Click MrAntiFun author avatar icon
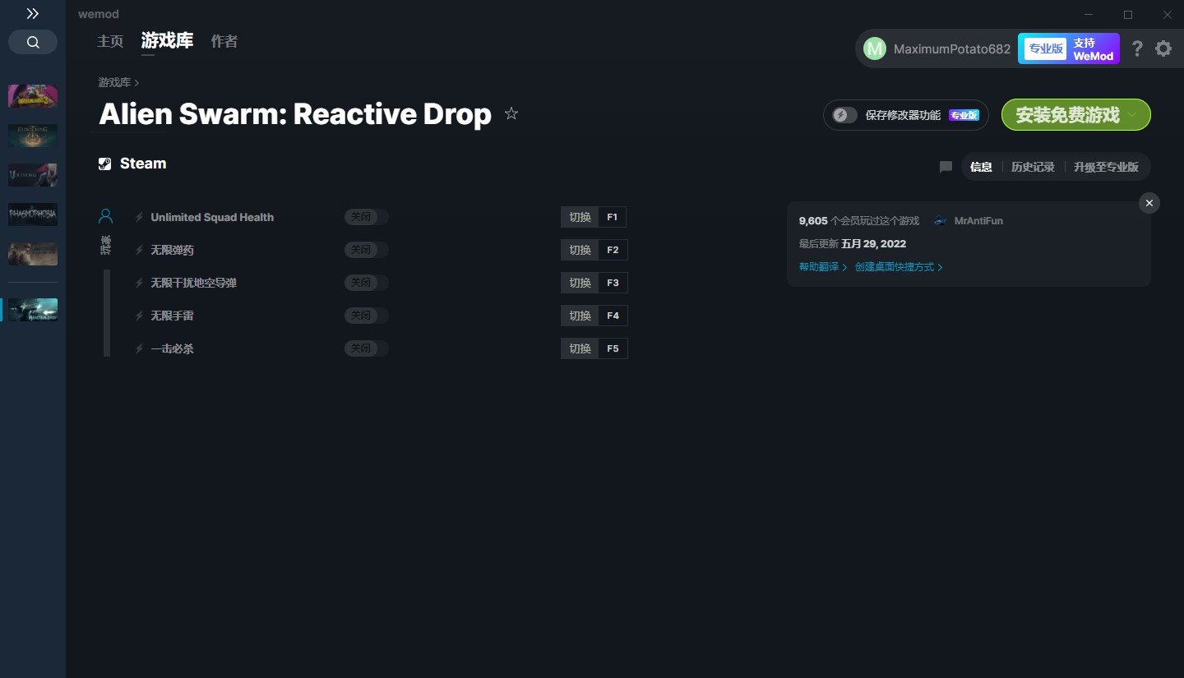The height and width of the screenshot is (678, 1184). point(941,221)
